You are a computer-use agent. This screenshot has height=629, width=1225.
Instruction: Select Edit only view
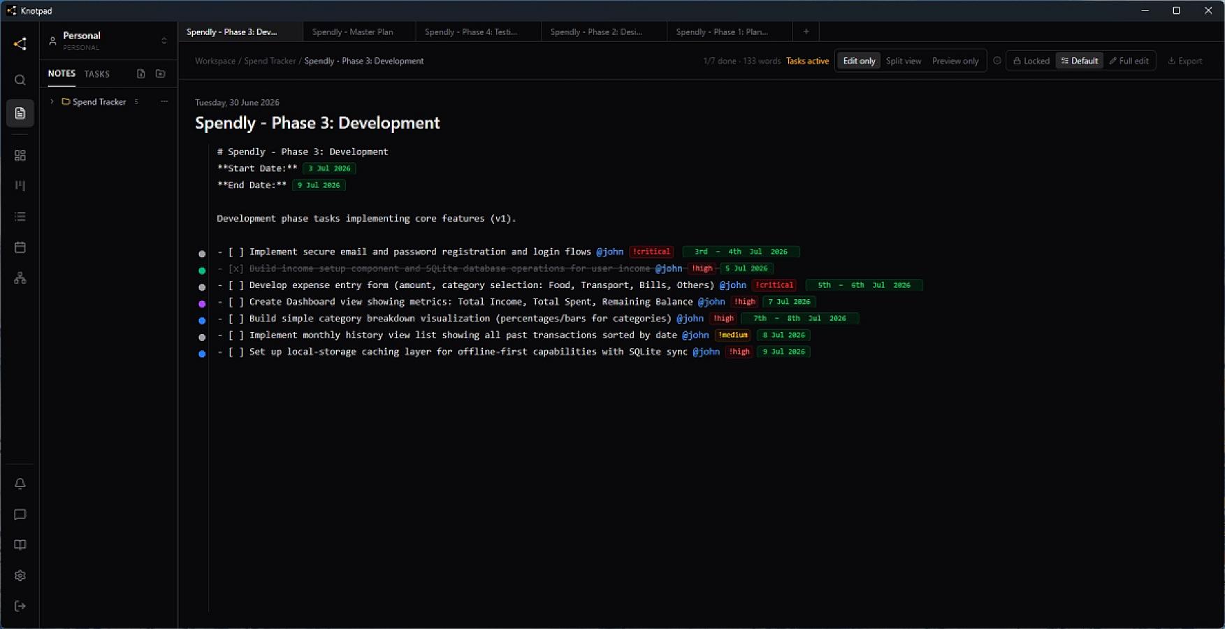click(859, 61)
